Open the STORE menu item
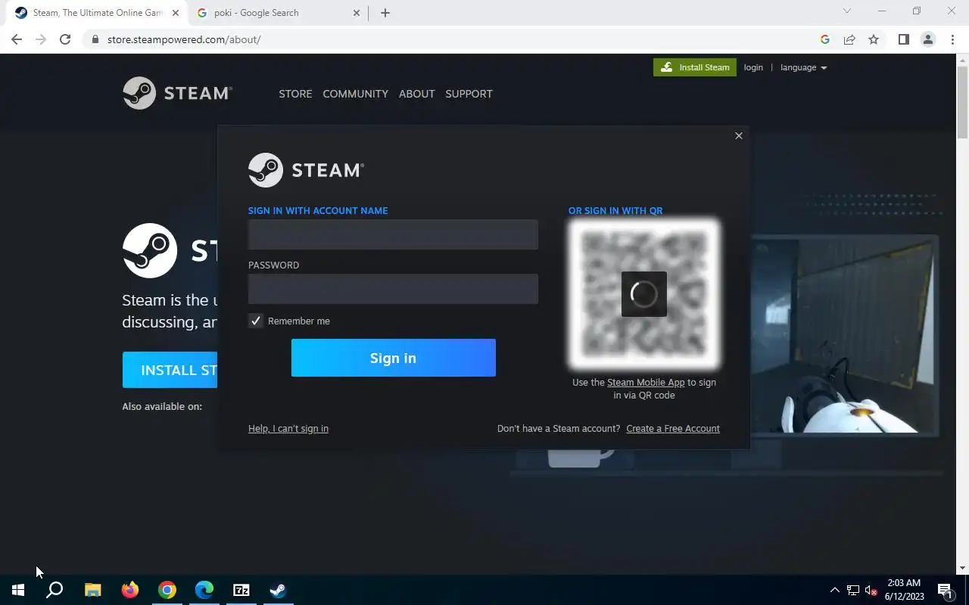Screen dimensions: 969x605 tap(295, 94)
